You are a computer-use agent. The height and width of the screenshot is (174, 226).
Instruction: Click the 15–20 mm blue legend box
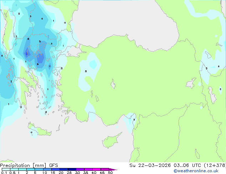point(56,169)
